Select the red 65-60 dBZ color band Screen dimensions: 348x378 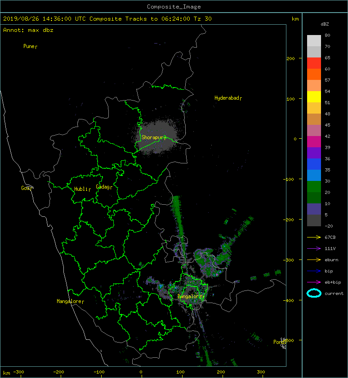pyautogui.click(x=314, y=63)
